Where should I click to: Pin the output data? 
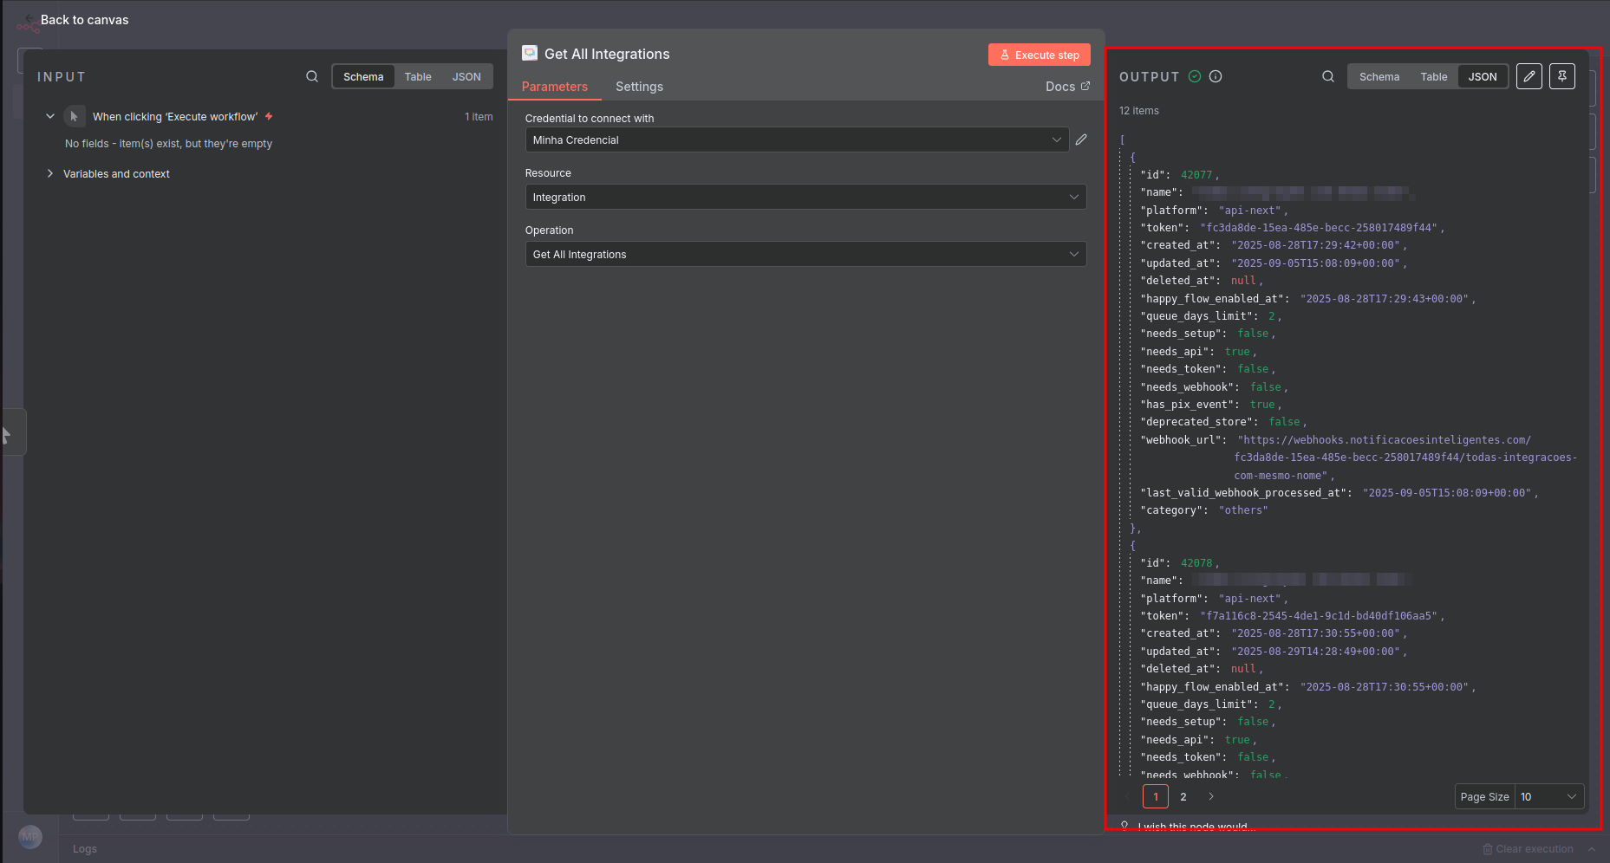click(x=1562, y=76)
